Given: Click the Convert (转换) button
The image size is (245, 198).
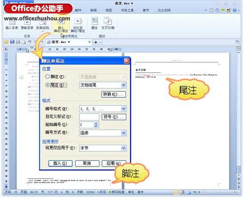Looking at the screenshot, I should click(114, 94).
